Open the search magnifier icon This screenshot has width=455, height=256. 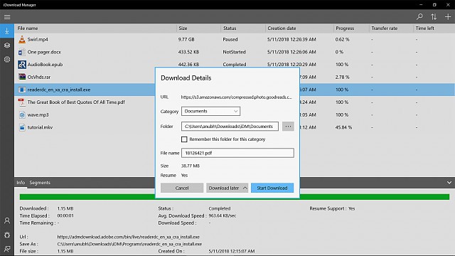coord(419,17)
